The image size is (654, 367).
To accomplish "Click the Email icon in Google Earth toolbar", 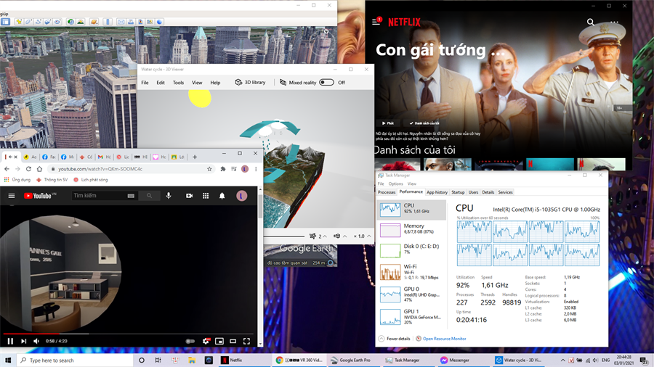I will (121, 22).
